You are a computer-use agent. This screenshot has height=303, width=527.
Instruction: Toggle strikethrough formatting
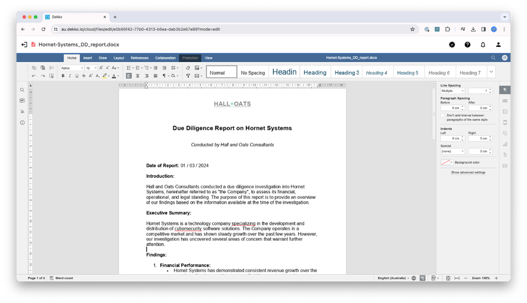coord(83,76)
